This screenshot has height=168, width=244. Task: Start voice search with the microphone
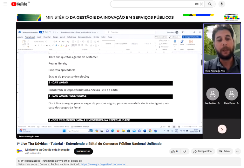[222, 4]
